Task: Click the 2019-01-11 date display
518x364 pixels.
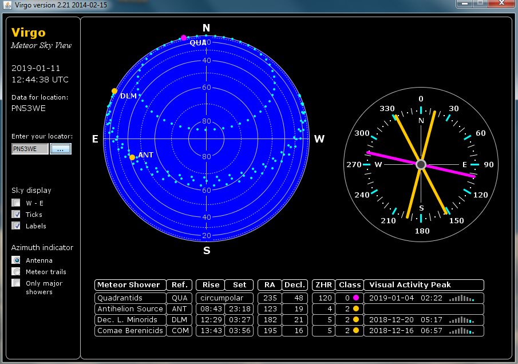Action: click(35, 68)
